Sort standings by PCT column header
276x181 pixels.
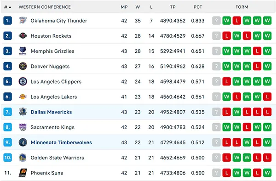pos(198,7)
